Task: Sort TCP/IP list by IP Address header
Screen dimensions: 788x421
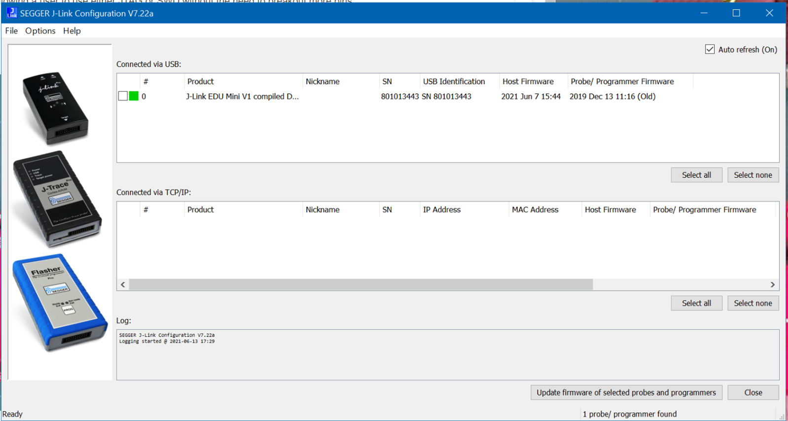Action: coord(441,210)
